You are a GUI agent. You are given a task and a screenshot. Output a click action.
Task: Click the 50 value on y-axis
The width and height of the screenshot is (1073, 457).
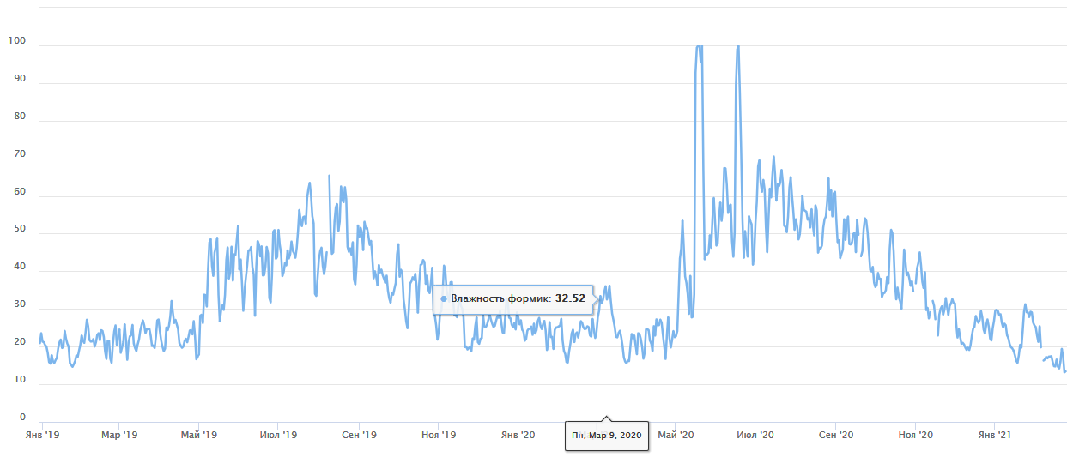click(x=20, y=230)
